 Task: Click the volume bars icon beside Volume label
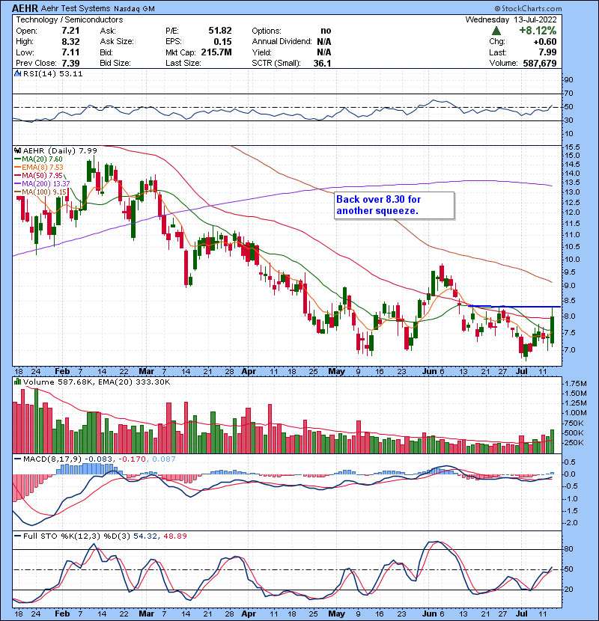pyautogui.click(x=17, y=382)
